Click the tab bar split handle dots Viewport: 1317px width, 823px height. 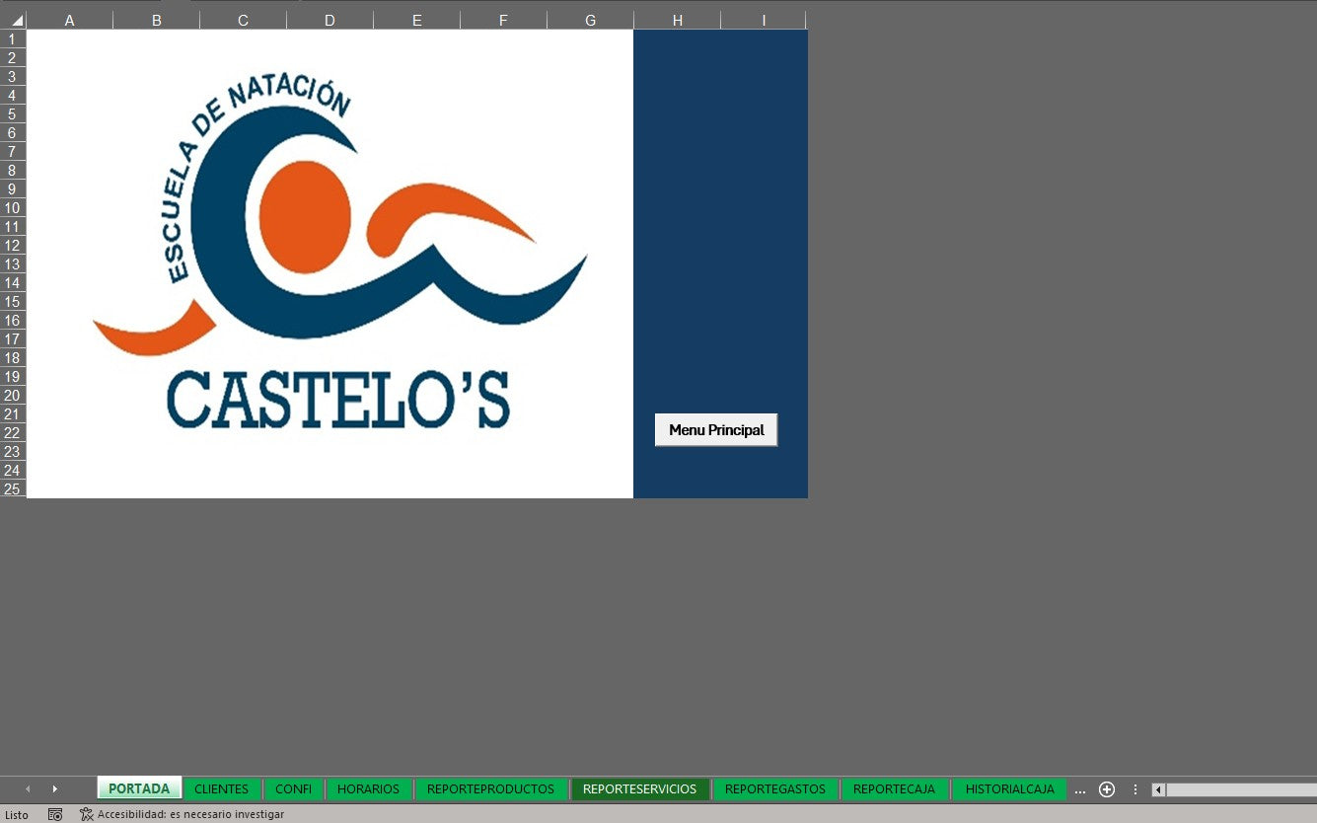click(1135, 789)
